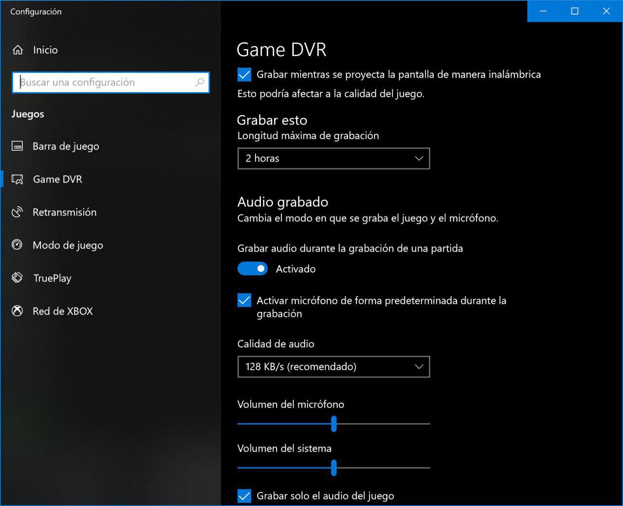The width and height of the screenshot is (623, 506).
Task: Click the search magnifier icon
Action: (x=200, y=83)
